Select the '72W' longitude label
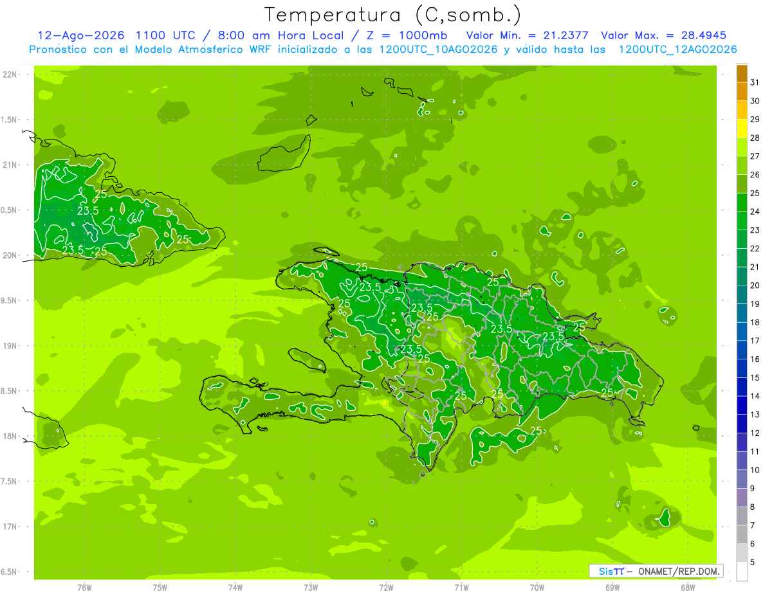The width and height of the screenshot is (772, 596). (x=386, y=587)
